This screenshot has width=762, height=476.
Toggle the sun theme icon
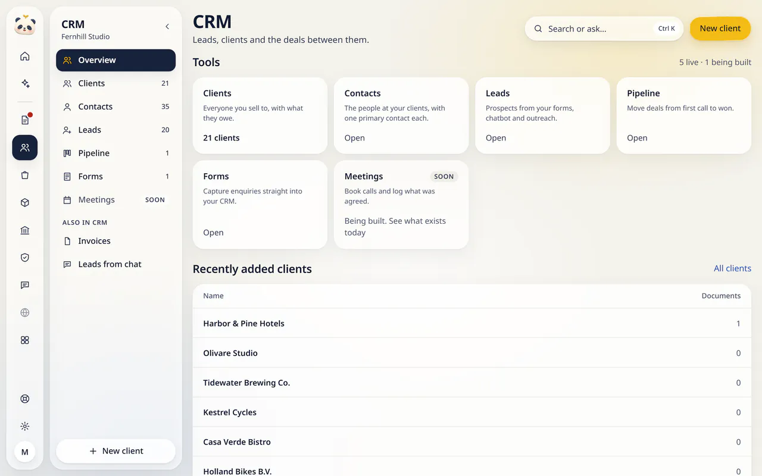pos(25,427)
